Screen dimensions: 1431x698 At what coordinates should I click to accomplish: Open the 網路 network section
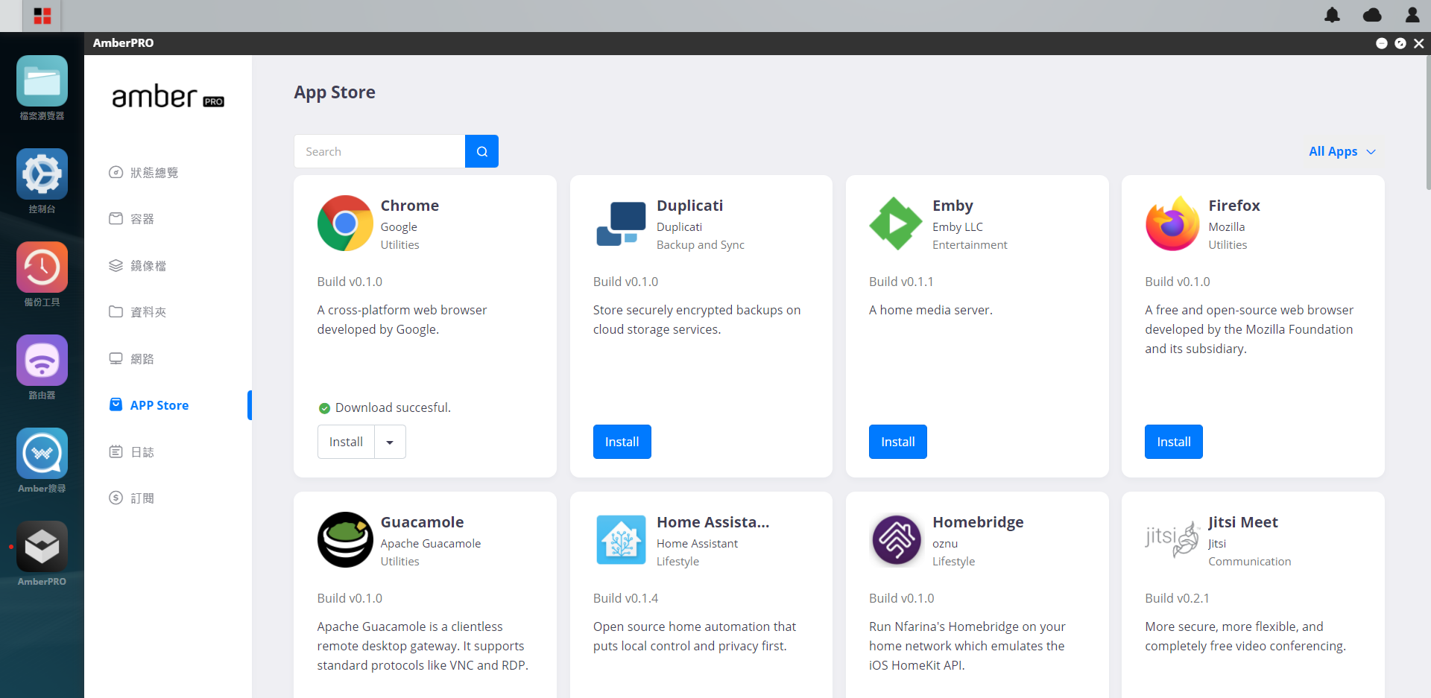132,359
